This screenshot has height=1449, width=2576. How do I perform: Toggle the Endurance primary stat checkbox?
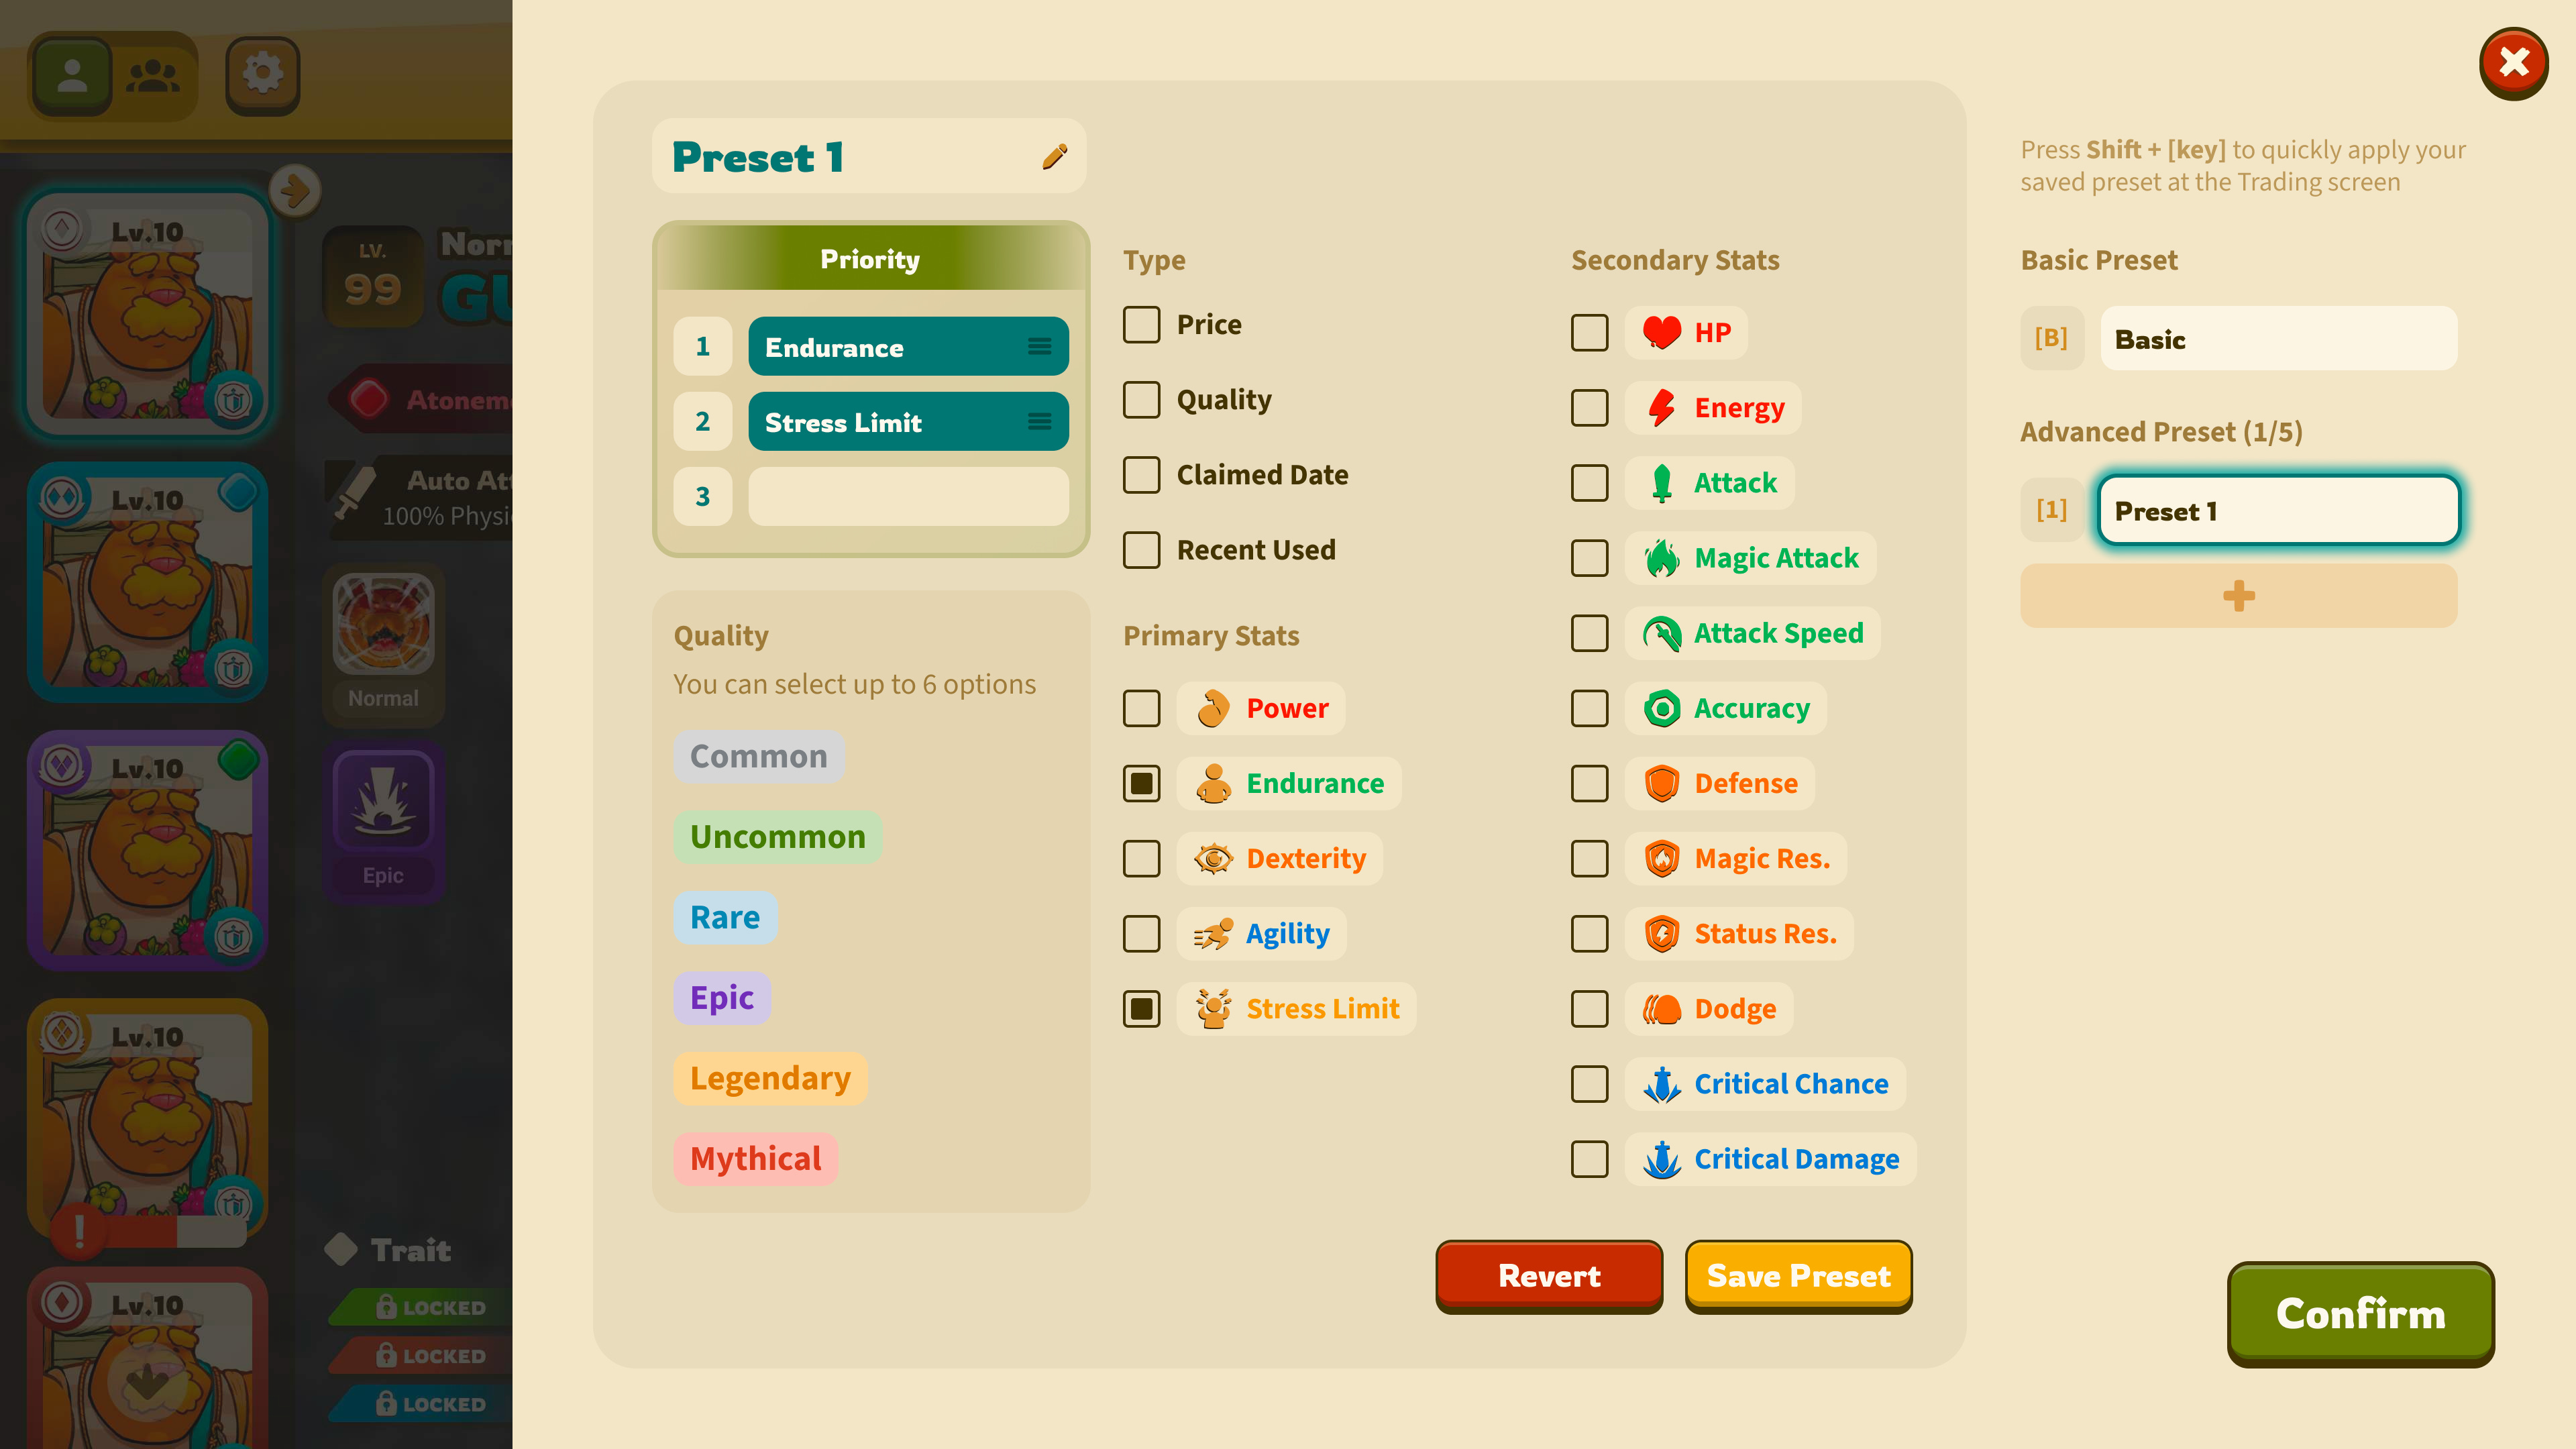tap(1141, 782)
